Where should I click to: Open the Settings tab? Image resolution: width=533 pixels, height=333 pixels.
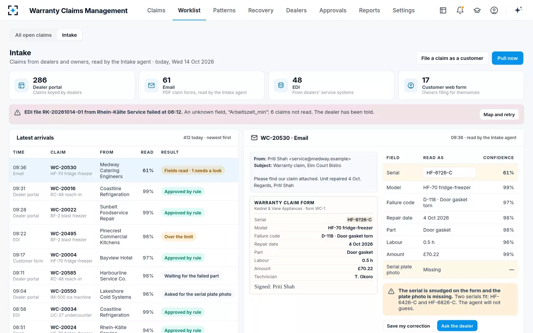(403, 10)
